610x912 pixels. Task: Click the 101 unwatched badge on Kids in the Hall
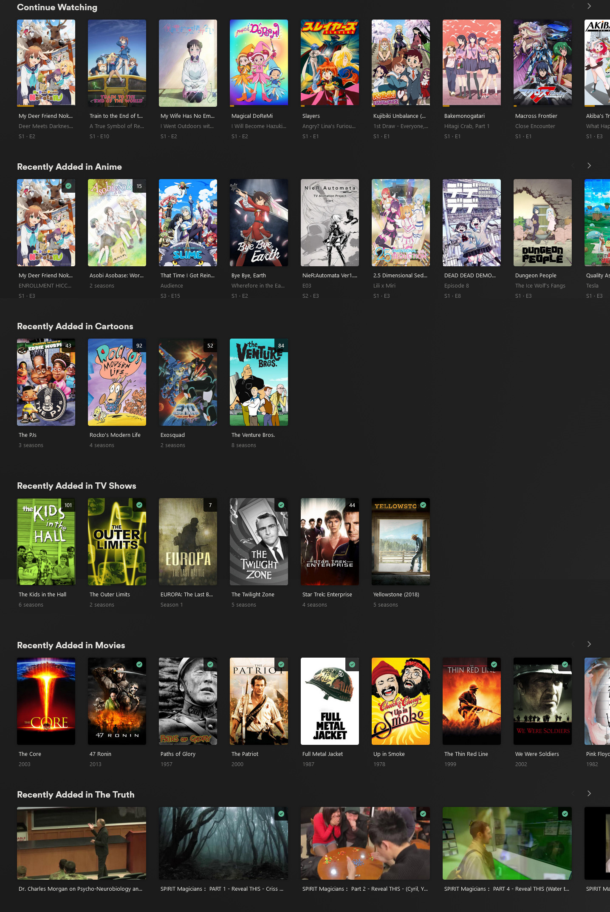click(x=68, y=505)
